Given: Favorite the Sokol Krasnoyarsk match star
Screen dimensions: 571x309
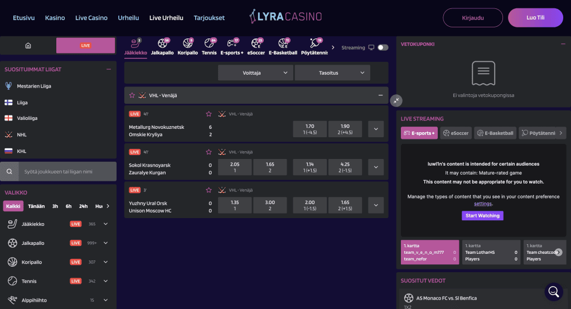Looking at the screenshot, I should pyautogui.click(x=209, y=152).
